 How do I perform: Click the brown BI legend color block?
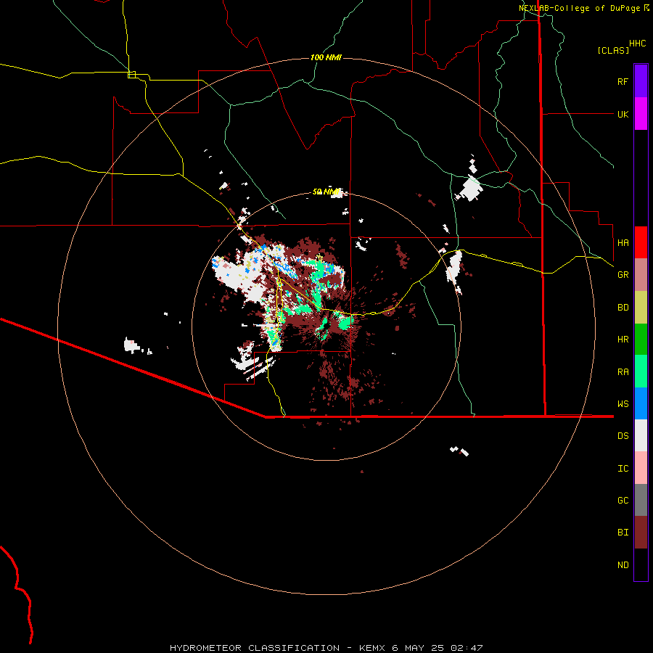[x=641, y=533]
